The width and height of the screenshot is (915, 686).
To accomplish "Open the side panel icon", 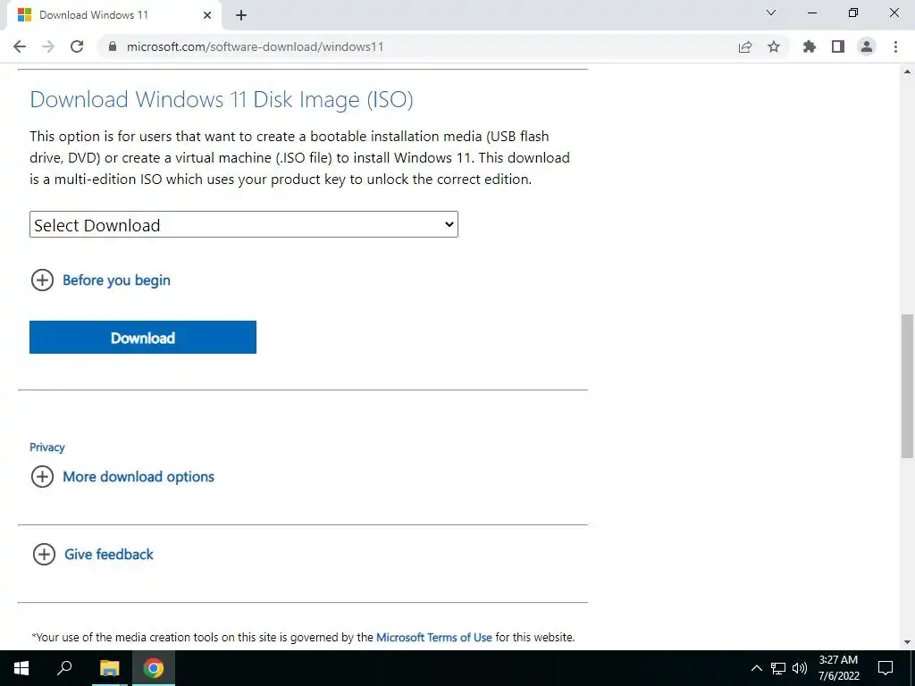I will (838, 46).
